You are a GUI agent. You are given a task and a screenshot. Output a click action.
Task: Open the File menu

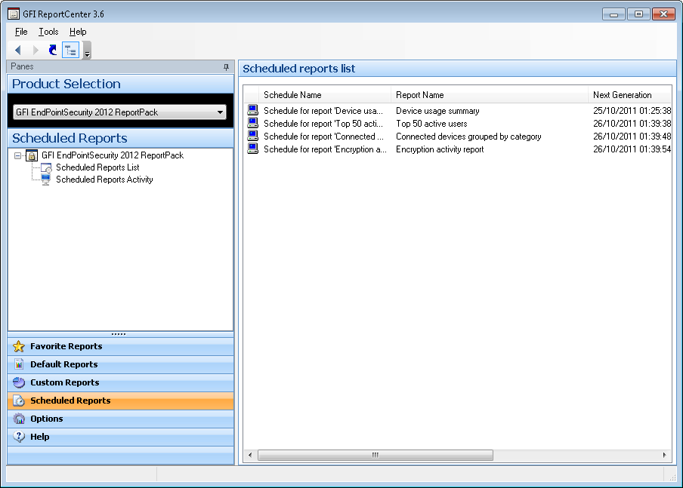[x=21, y=32]
